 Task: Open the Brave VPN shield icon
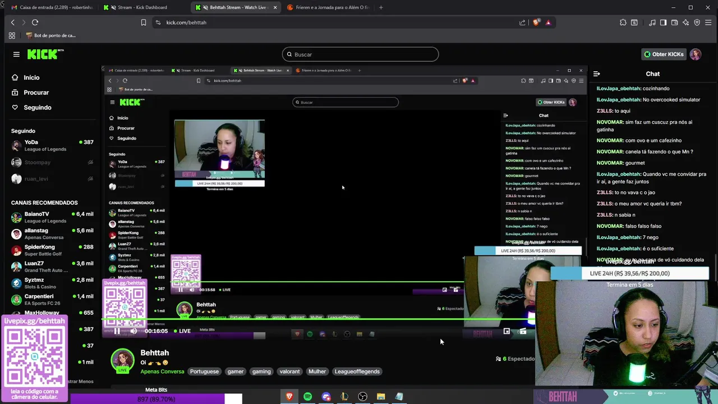pyautogui.click(x=697, y=22)
